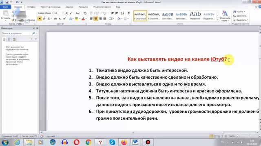Switch to the Вид tab
The image size is (261, 146).
pyautogui.click(x=118, y=7)
